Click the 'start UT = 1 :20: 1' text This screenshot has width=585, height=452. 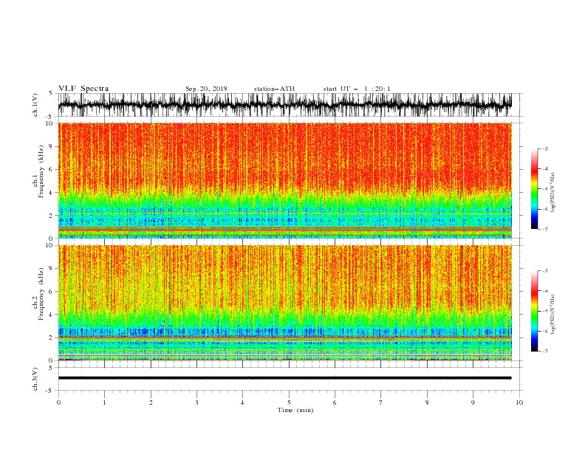357,89
